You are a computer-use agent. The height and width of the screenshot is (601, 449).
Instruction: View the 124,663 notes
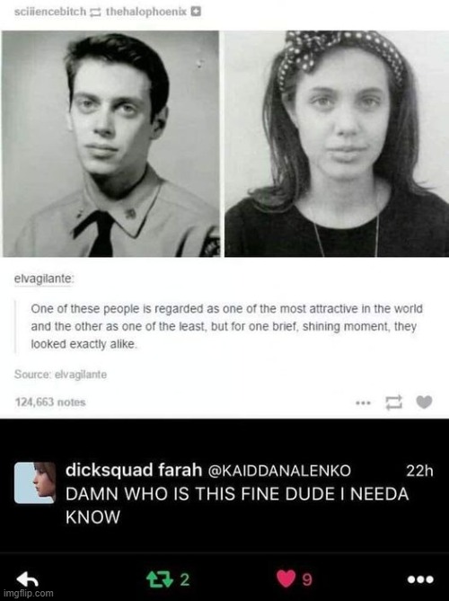(x=50, y=402)
